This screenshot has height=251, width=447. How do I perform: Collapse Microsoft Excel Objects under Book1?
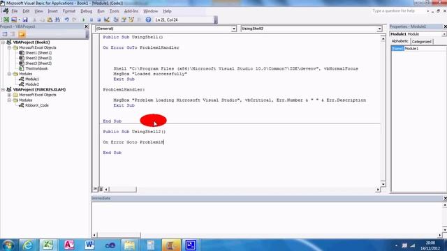tap(9, 47)
